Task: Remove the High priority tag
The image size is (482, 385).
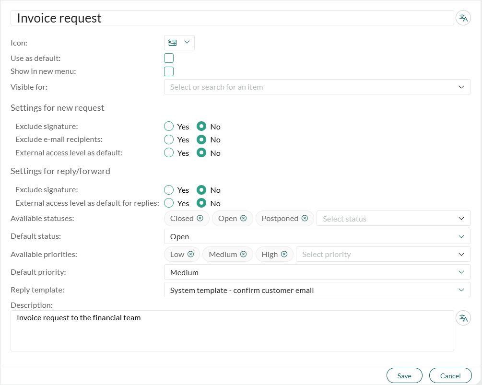Action: 284,254
